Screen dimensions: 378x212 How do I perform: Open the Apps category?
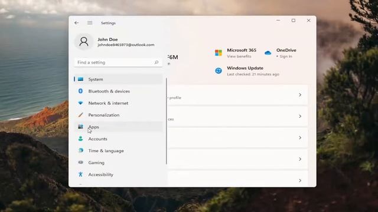(x=118, y=127)
